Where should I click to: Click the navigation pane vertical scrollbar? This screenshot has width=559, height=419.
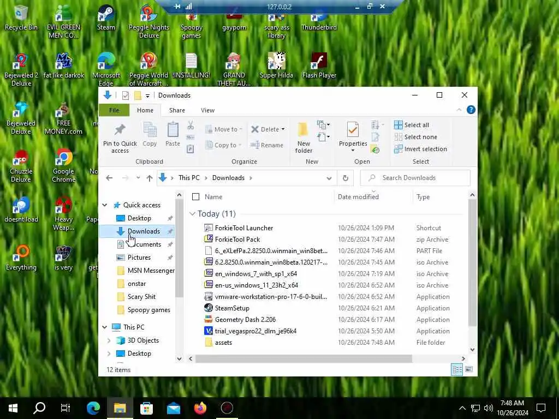tap(179, 249)
